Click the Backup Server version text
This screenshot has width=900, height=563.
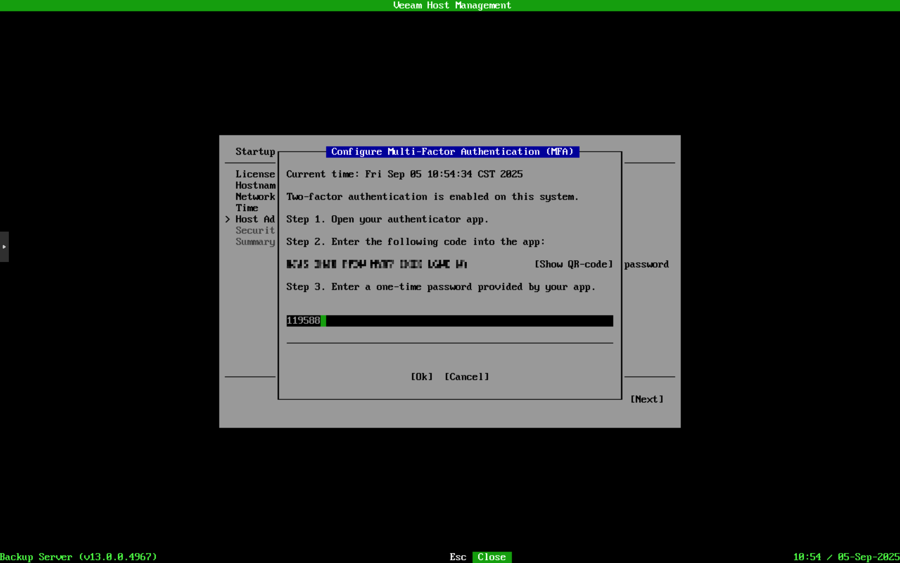click(x=78, y=557)
